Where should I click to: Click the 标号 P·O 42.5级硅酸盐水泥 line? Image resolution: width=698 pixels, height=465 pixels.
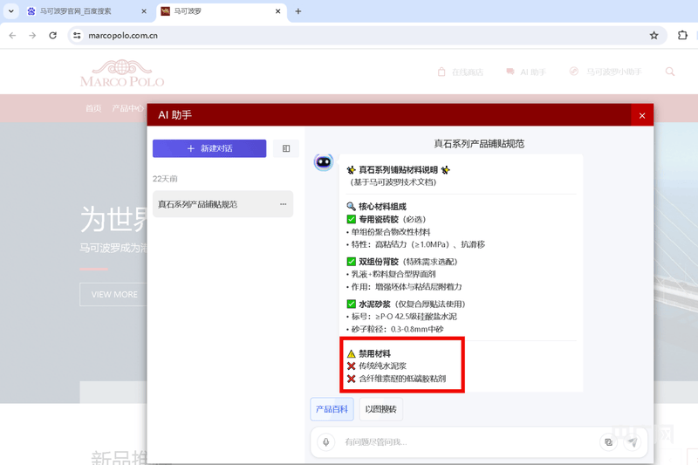[401, 317]
